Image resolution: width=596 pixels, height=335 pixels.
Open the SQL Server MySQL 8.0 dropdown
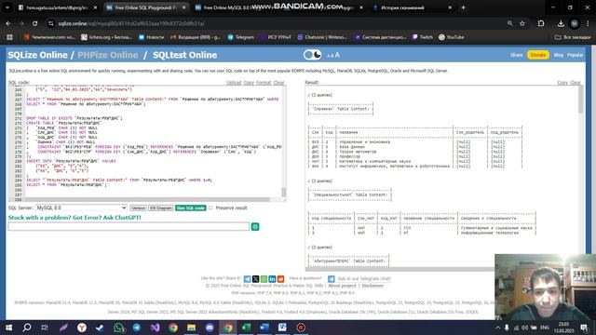81,208
